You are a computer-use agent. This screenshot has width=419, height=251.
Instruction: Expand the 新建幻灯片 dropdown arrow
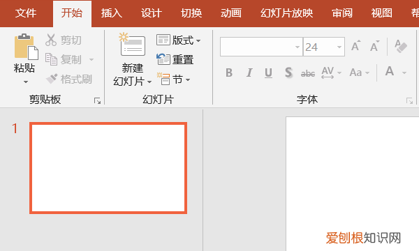149,82
